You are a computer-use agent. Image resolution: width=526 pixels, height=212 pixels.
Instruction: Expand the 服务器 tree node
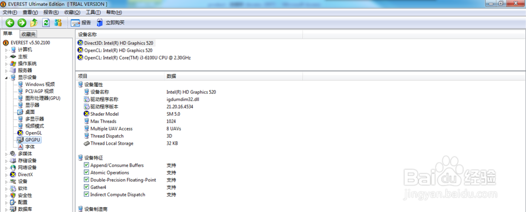pos(6,71)
